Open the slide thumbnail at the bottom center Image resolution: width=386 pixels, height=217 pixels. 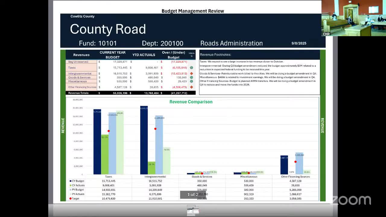pyautogui.click(x=193, y=211)
